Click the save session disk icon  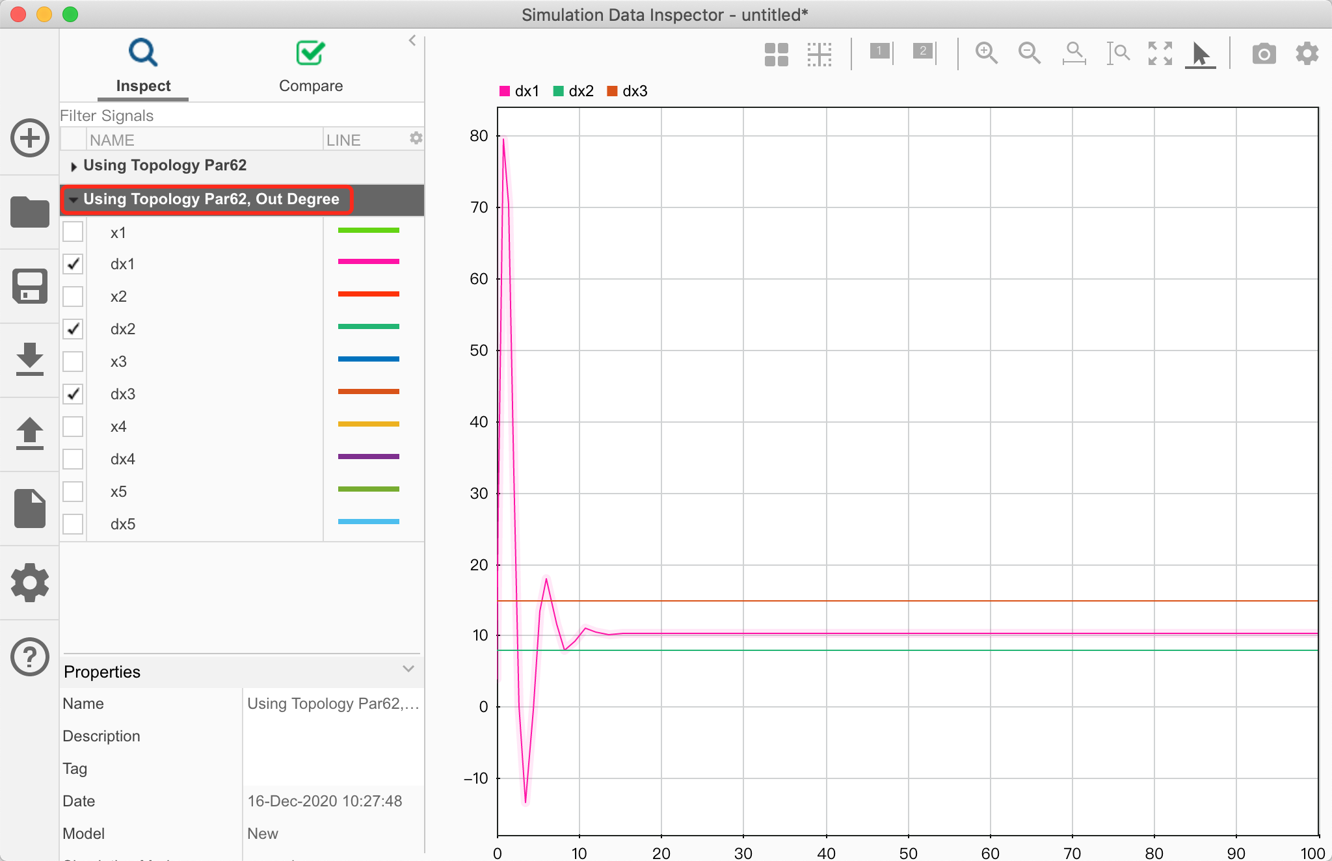pos(30,286)
